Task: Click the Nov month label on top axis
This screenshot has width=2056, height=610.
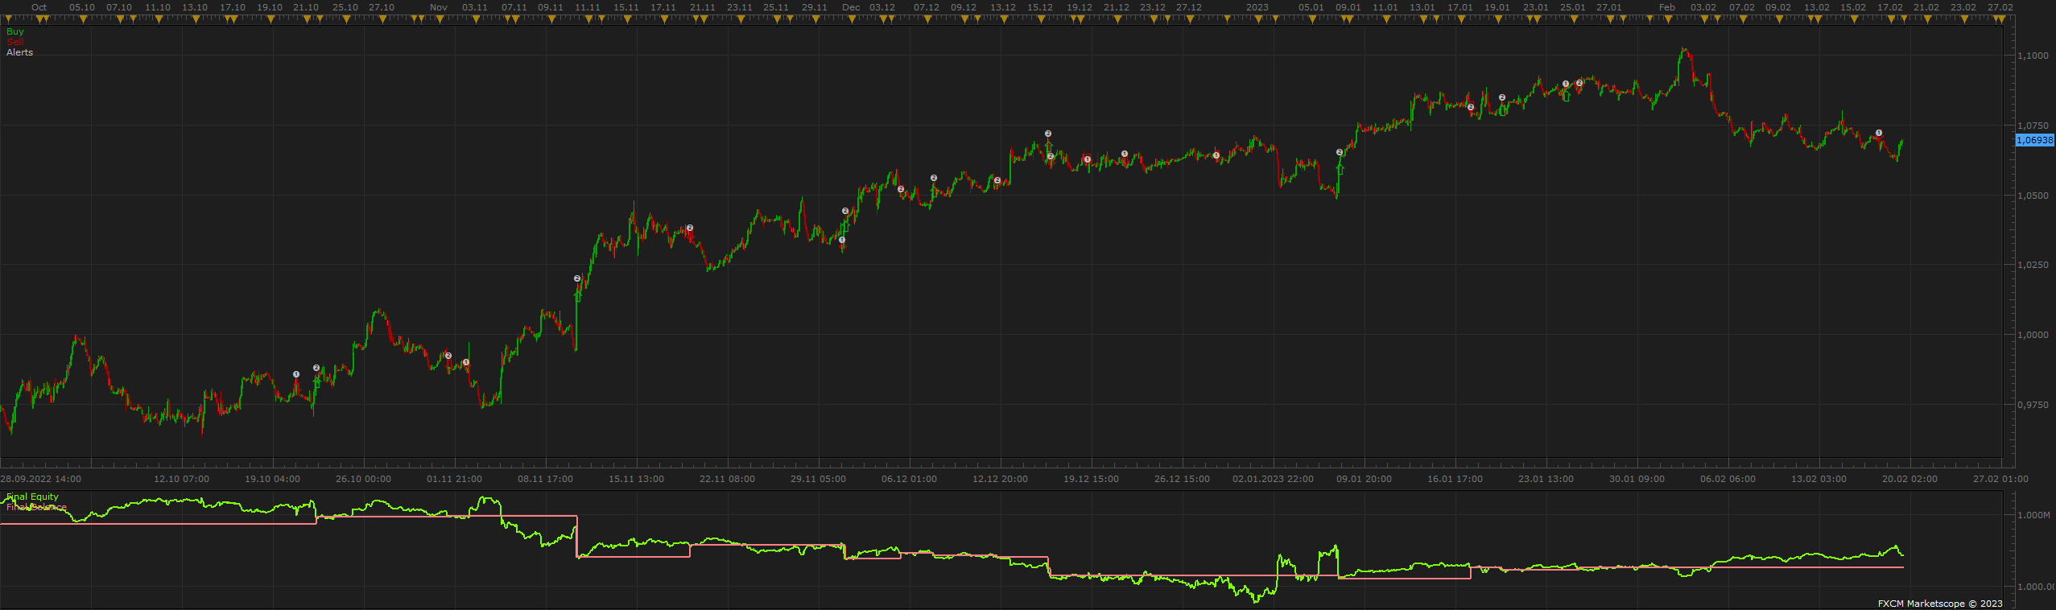Action: click(439, 7)
